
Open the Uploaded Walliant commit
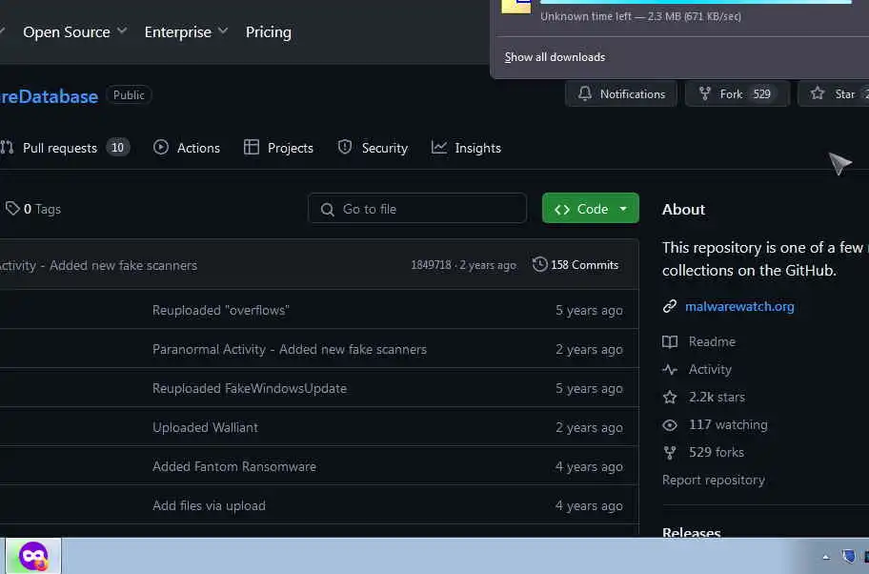205,427
